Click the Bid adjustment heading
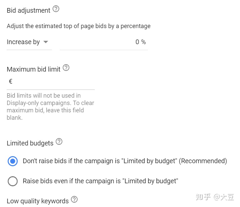 click(28, 10)
